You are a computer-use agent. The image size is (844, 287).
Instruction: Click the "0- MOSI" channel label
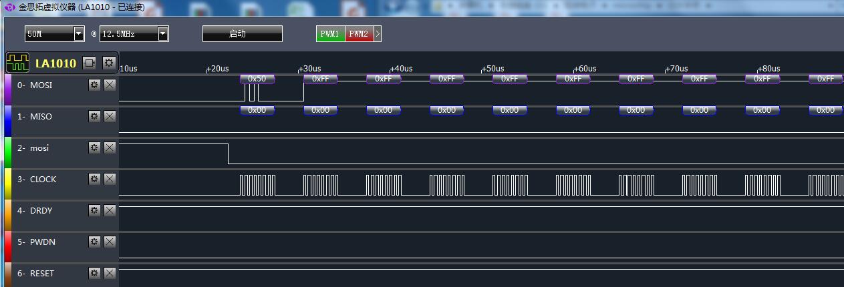pos(35,85)
